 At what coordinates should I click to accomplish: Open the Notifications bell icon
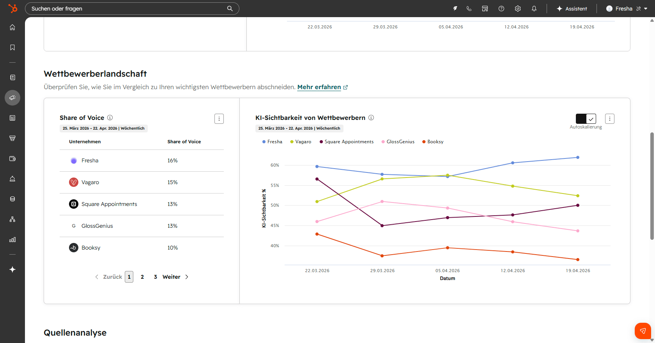click(x=534, y=9)
